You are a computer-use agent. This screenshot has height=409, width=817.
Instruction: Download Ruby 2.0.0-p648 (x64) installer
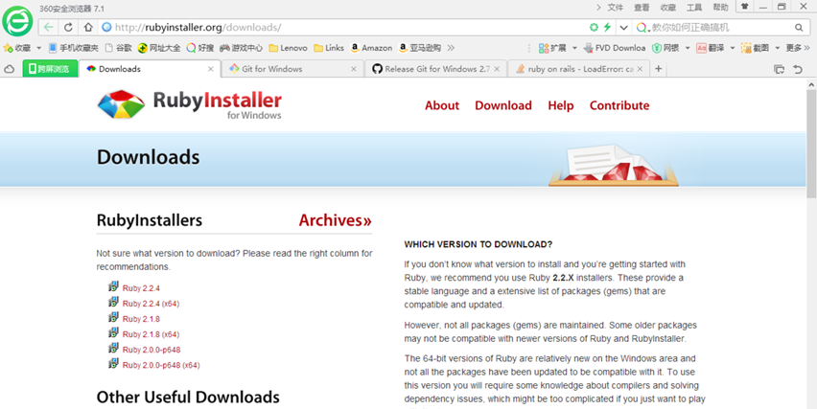[161, 365]
